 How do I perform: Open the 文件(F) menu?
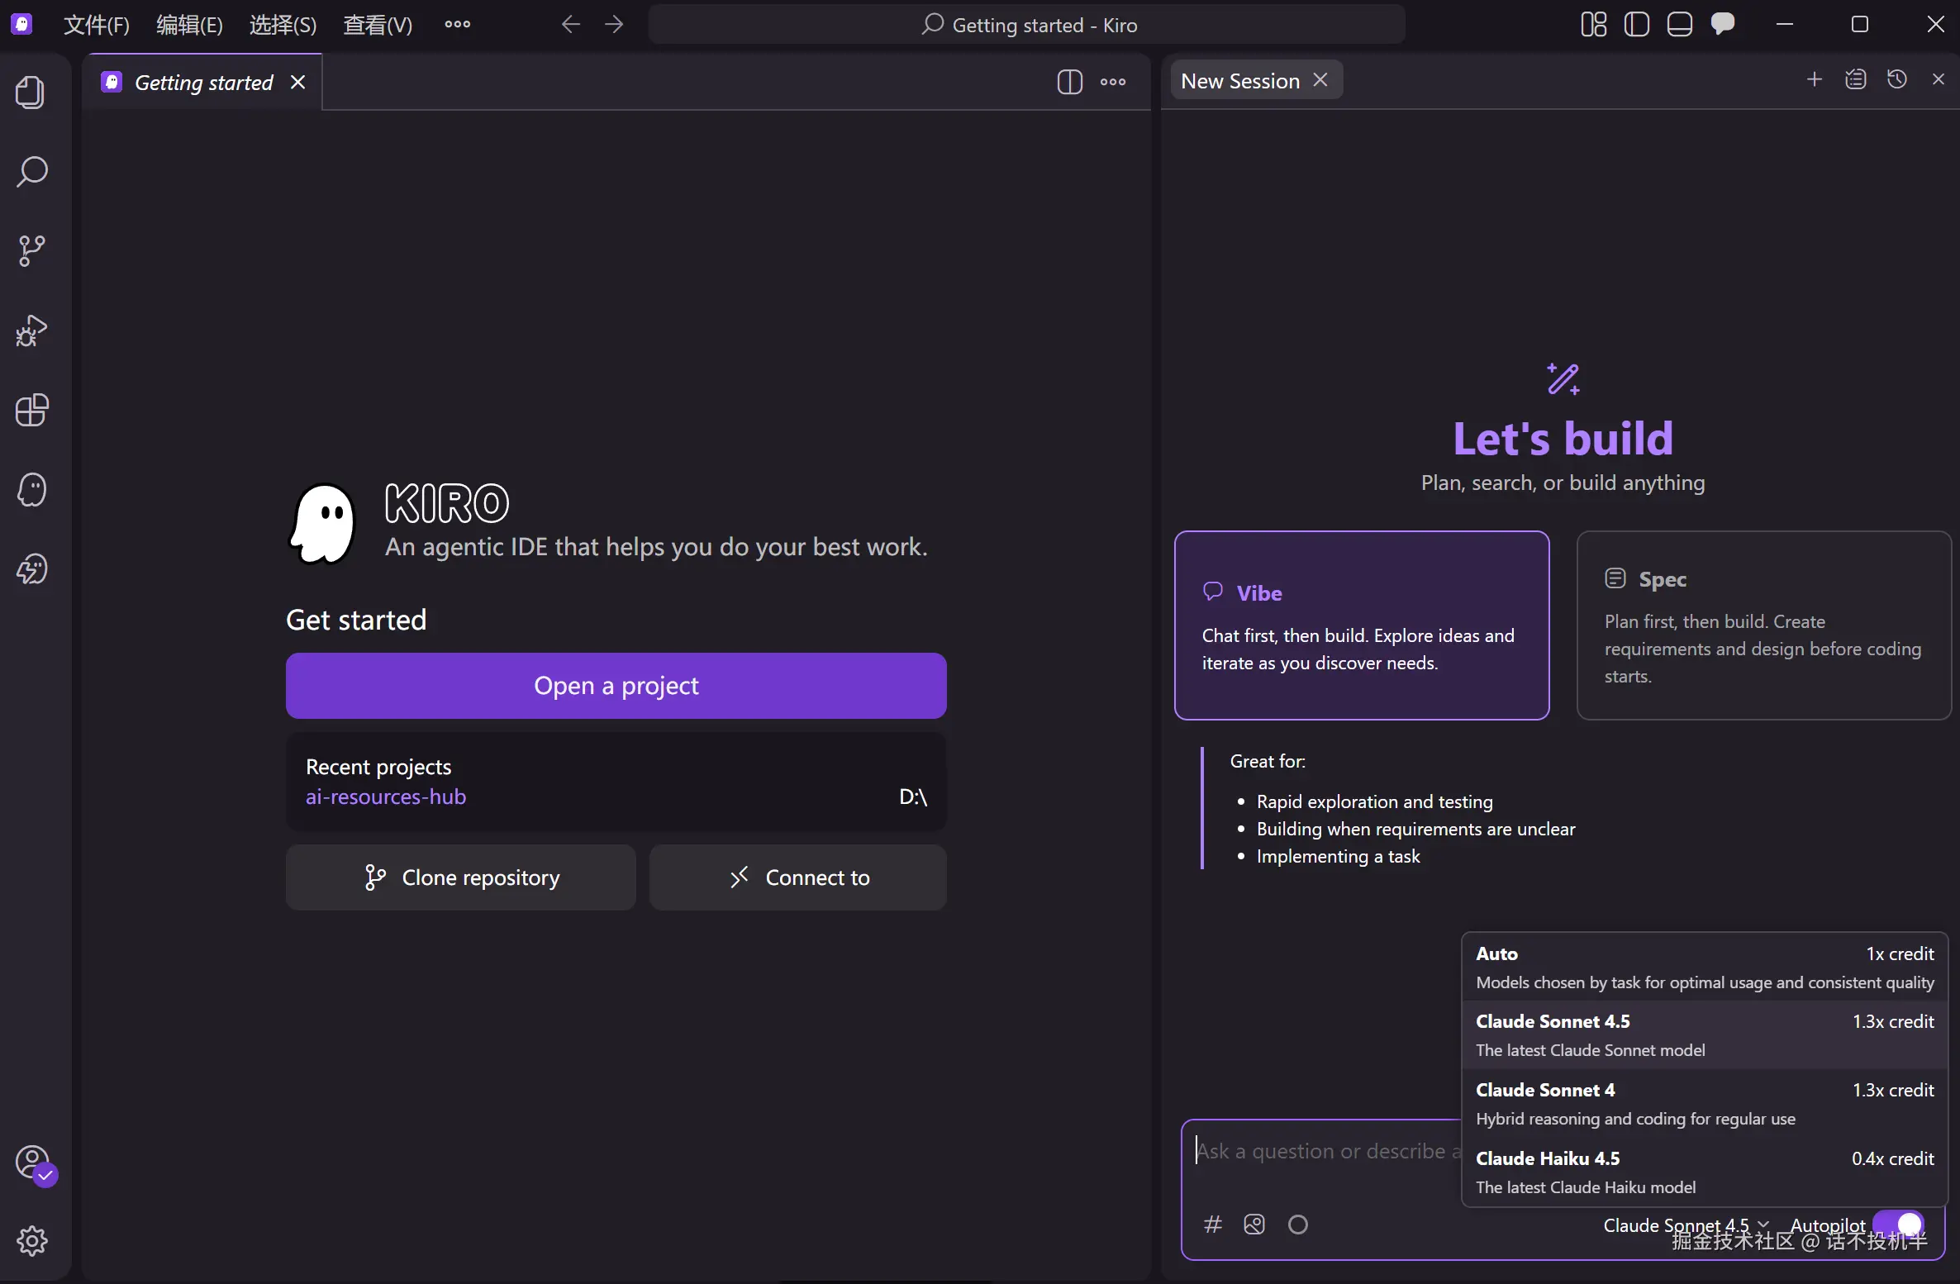pos(97,25)
